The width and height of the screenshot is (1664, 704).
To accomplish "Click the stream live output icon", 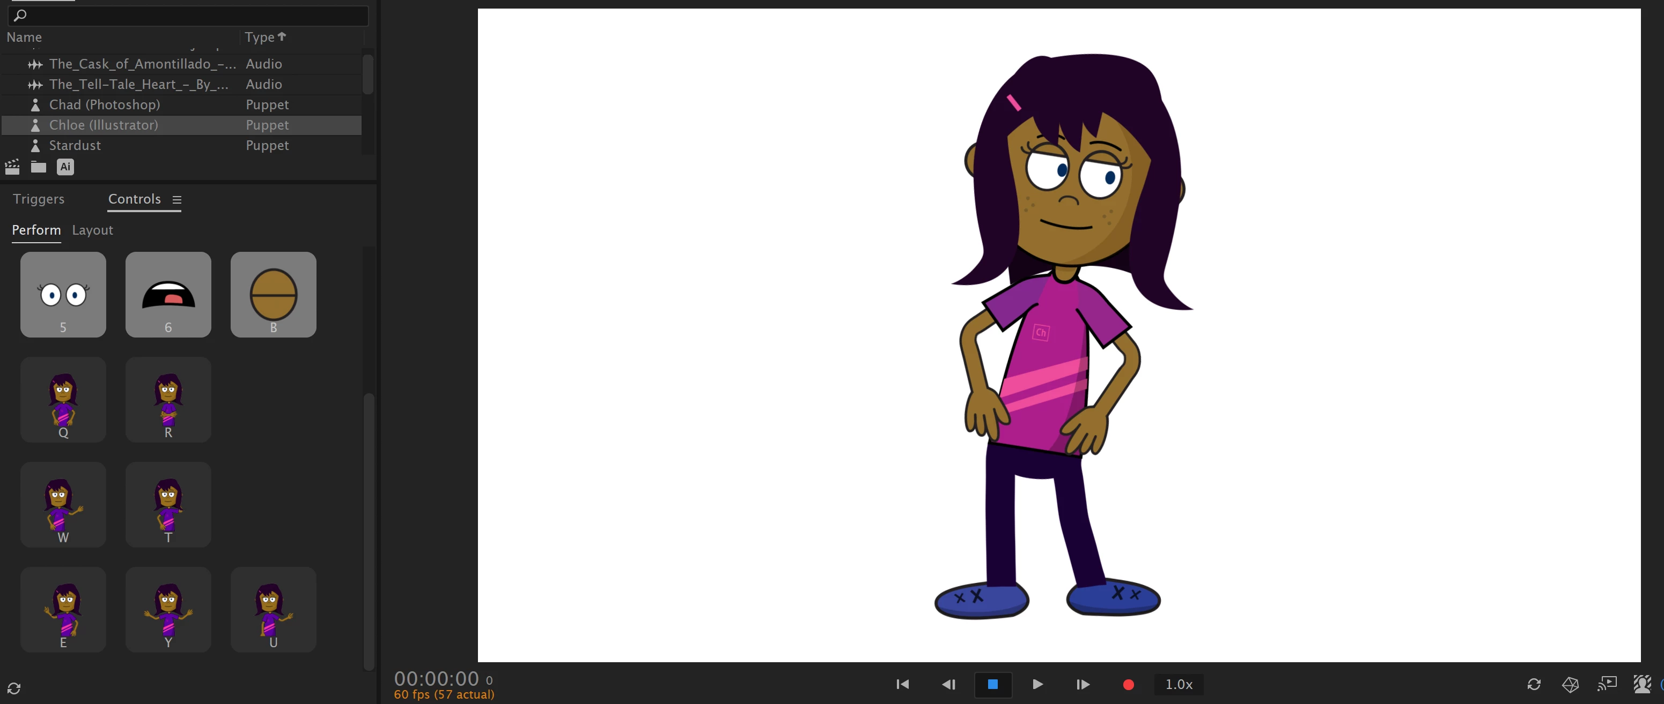I will click(1607, 684).
